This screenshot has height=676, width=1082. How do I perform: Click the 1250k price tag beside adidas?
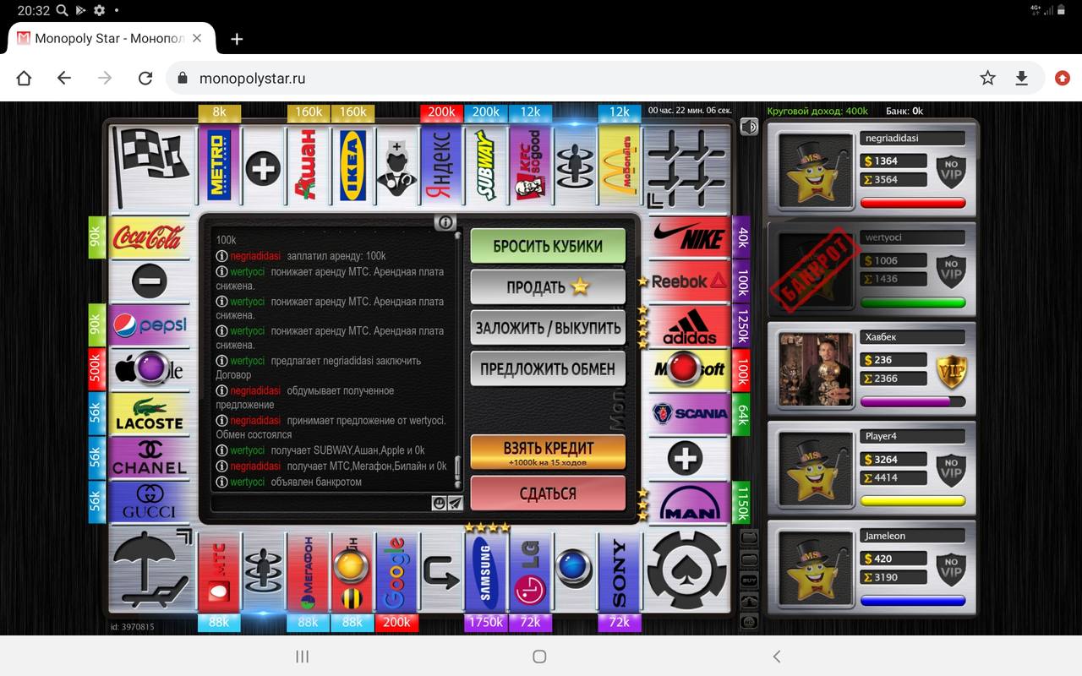coord(741,326)
